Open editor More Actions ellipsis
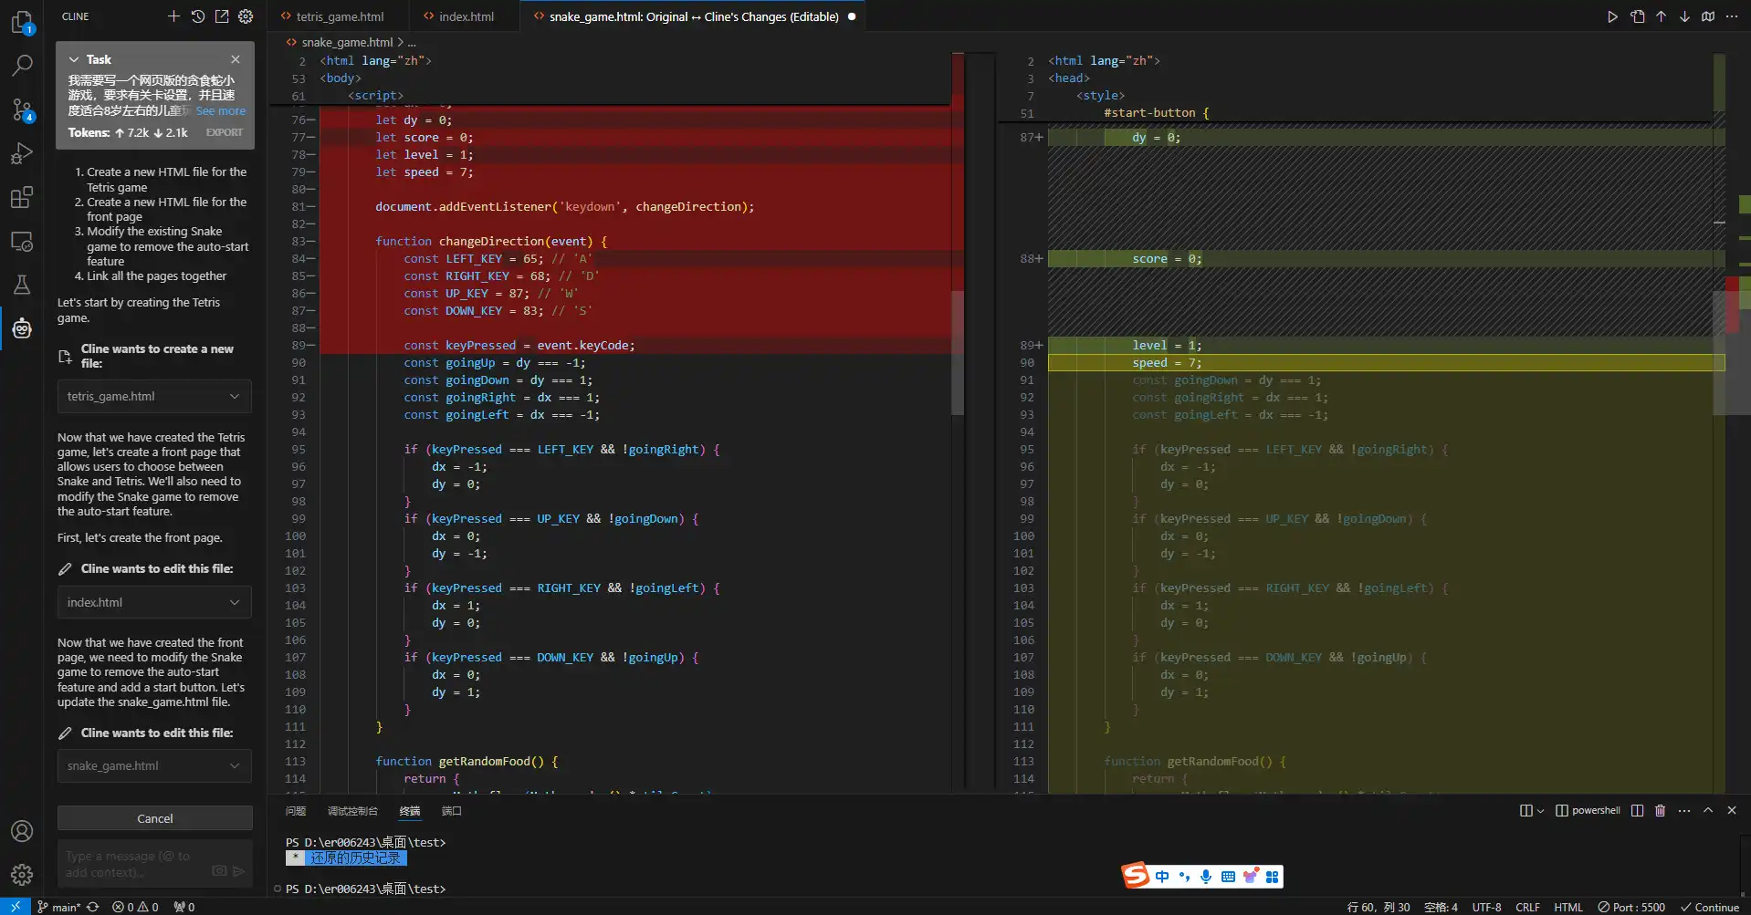Image resolution: width=1751 pixels, height=915 pixels. [1732, 16]
